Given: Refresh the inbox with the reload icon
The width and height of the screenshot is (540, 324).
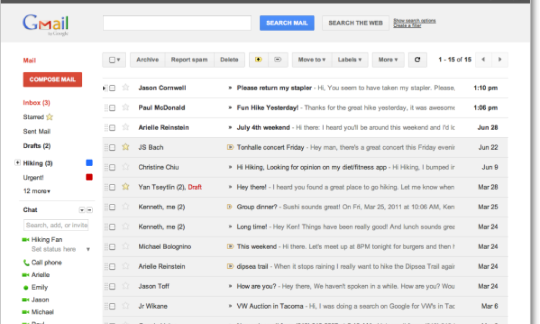Looking at the screenshot, I should tap(418, 60).
